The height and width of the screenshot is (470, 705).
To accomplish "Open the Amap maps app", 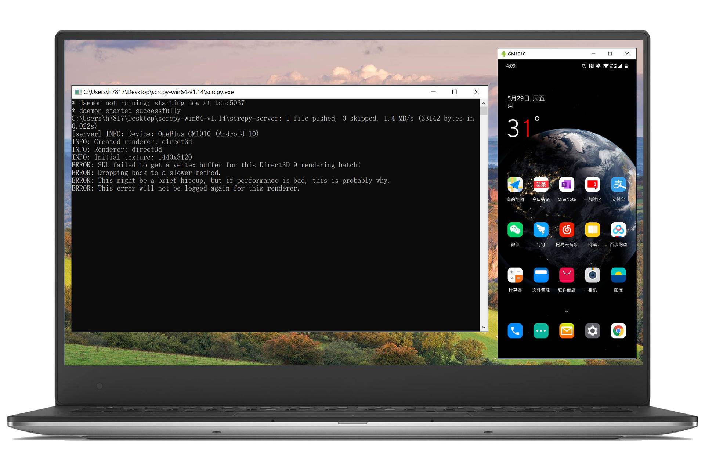I will [515, 185].
